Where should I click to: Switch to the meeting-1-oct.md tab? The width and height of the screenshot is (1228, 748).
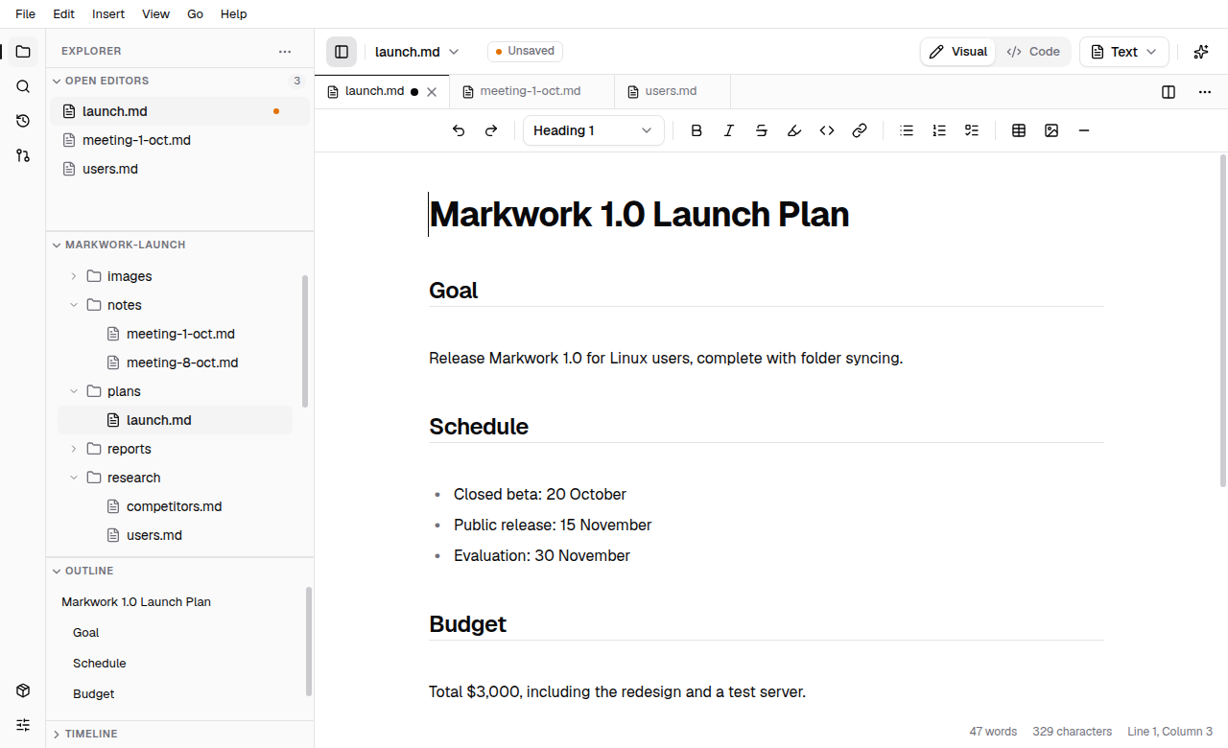pos(531,91)
